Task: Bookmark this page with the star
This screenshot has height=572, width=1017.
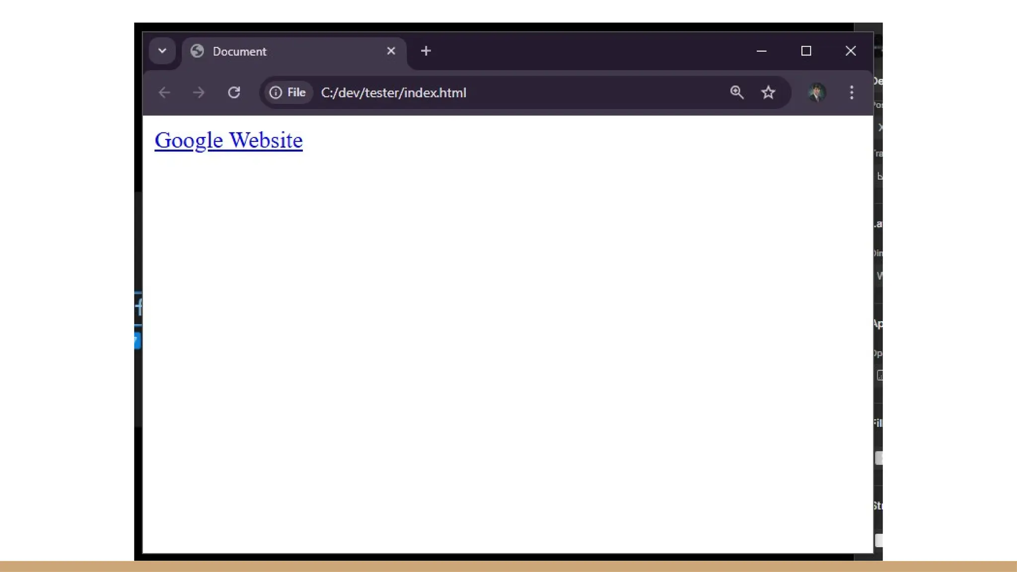Action: pyautogui.click(x=768, y=92)
